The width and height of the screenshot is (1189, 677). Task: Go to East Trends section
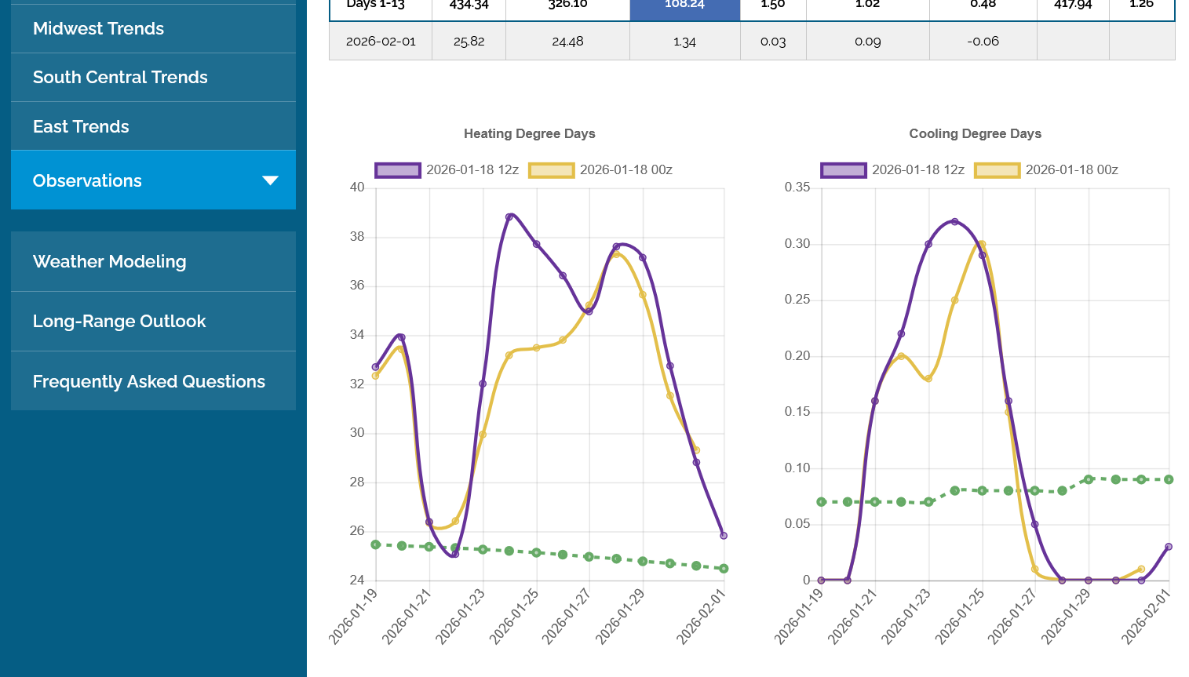tap(81, 127)
